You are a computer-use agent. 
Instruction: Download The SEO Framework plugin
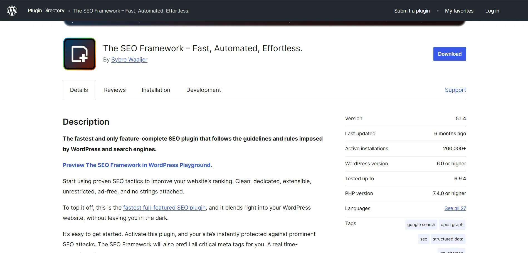click(x=450, y=54)
